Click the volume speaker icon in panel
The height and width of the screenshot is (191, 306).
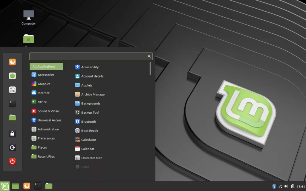(x=286, y=186)
